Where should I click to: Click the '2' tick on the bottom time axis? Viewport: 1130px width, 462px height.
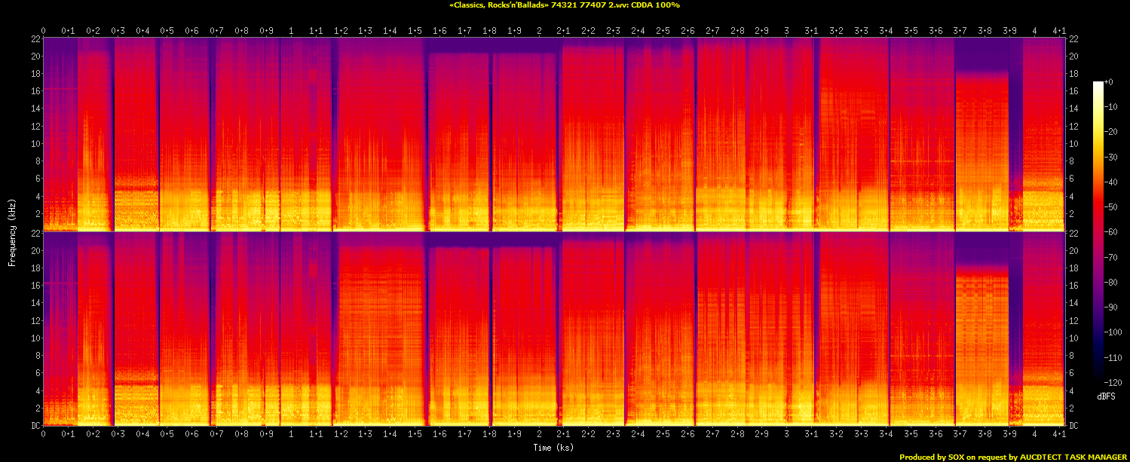[539, 436]
